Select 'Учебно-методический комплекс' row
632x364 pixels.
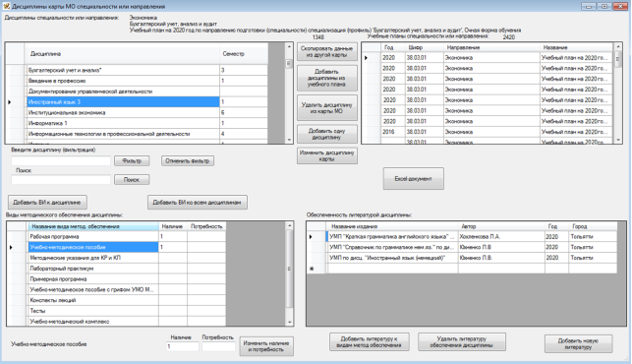(x=116, y=322)
